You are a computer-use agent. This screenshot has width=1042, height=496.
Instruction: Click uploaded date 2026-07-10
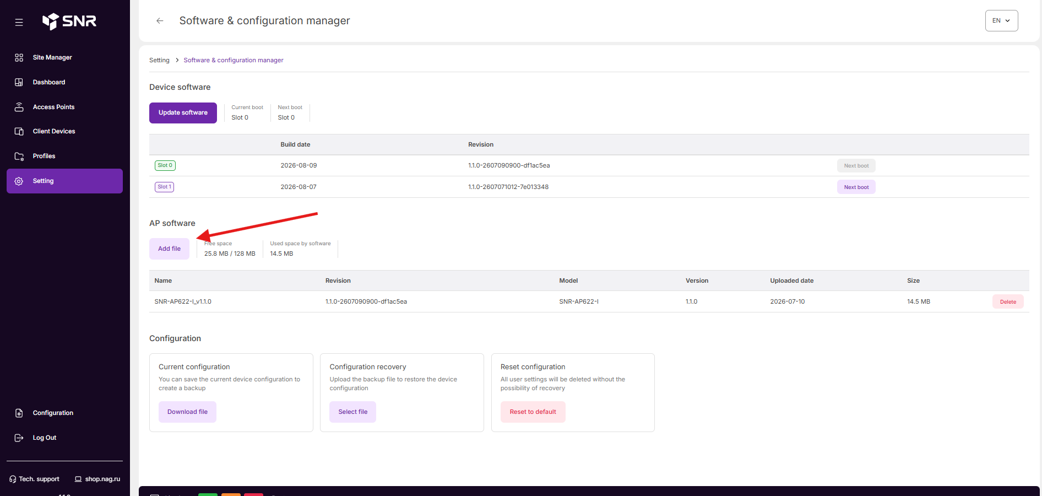tap(788, 301)
